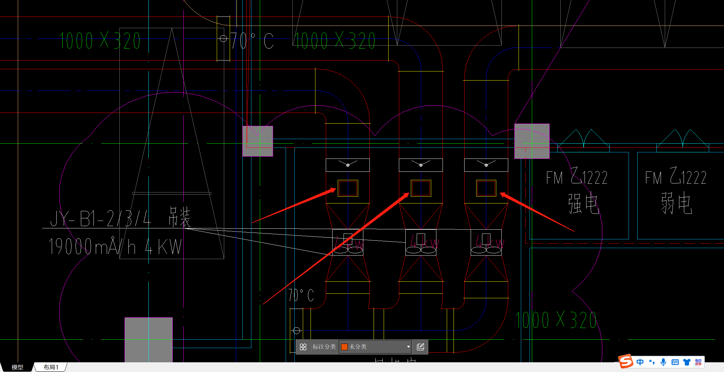724x372 pixels.
Task: Start Sogou voice input microphone
Action: [663, 362]
